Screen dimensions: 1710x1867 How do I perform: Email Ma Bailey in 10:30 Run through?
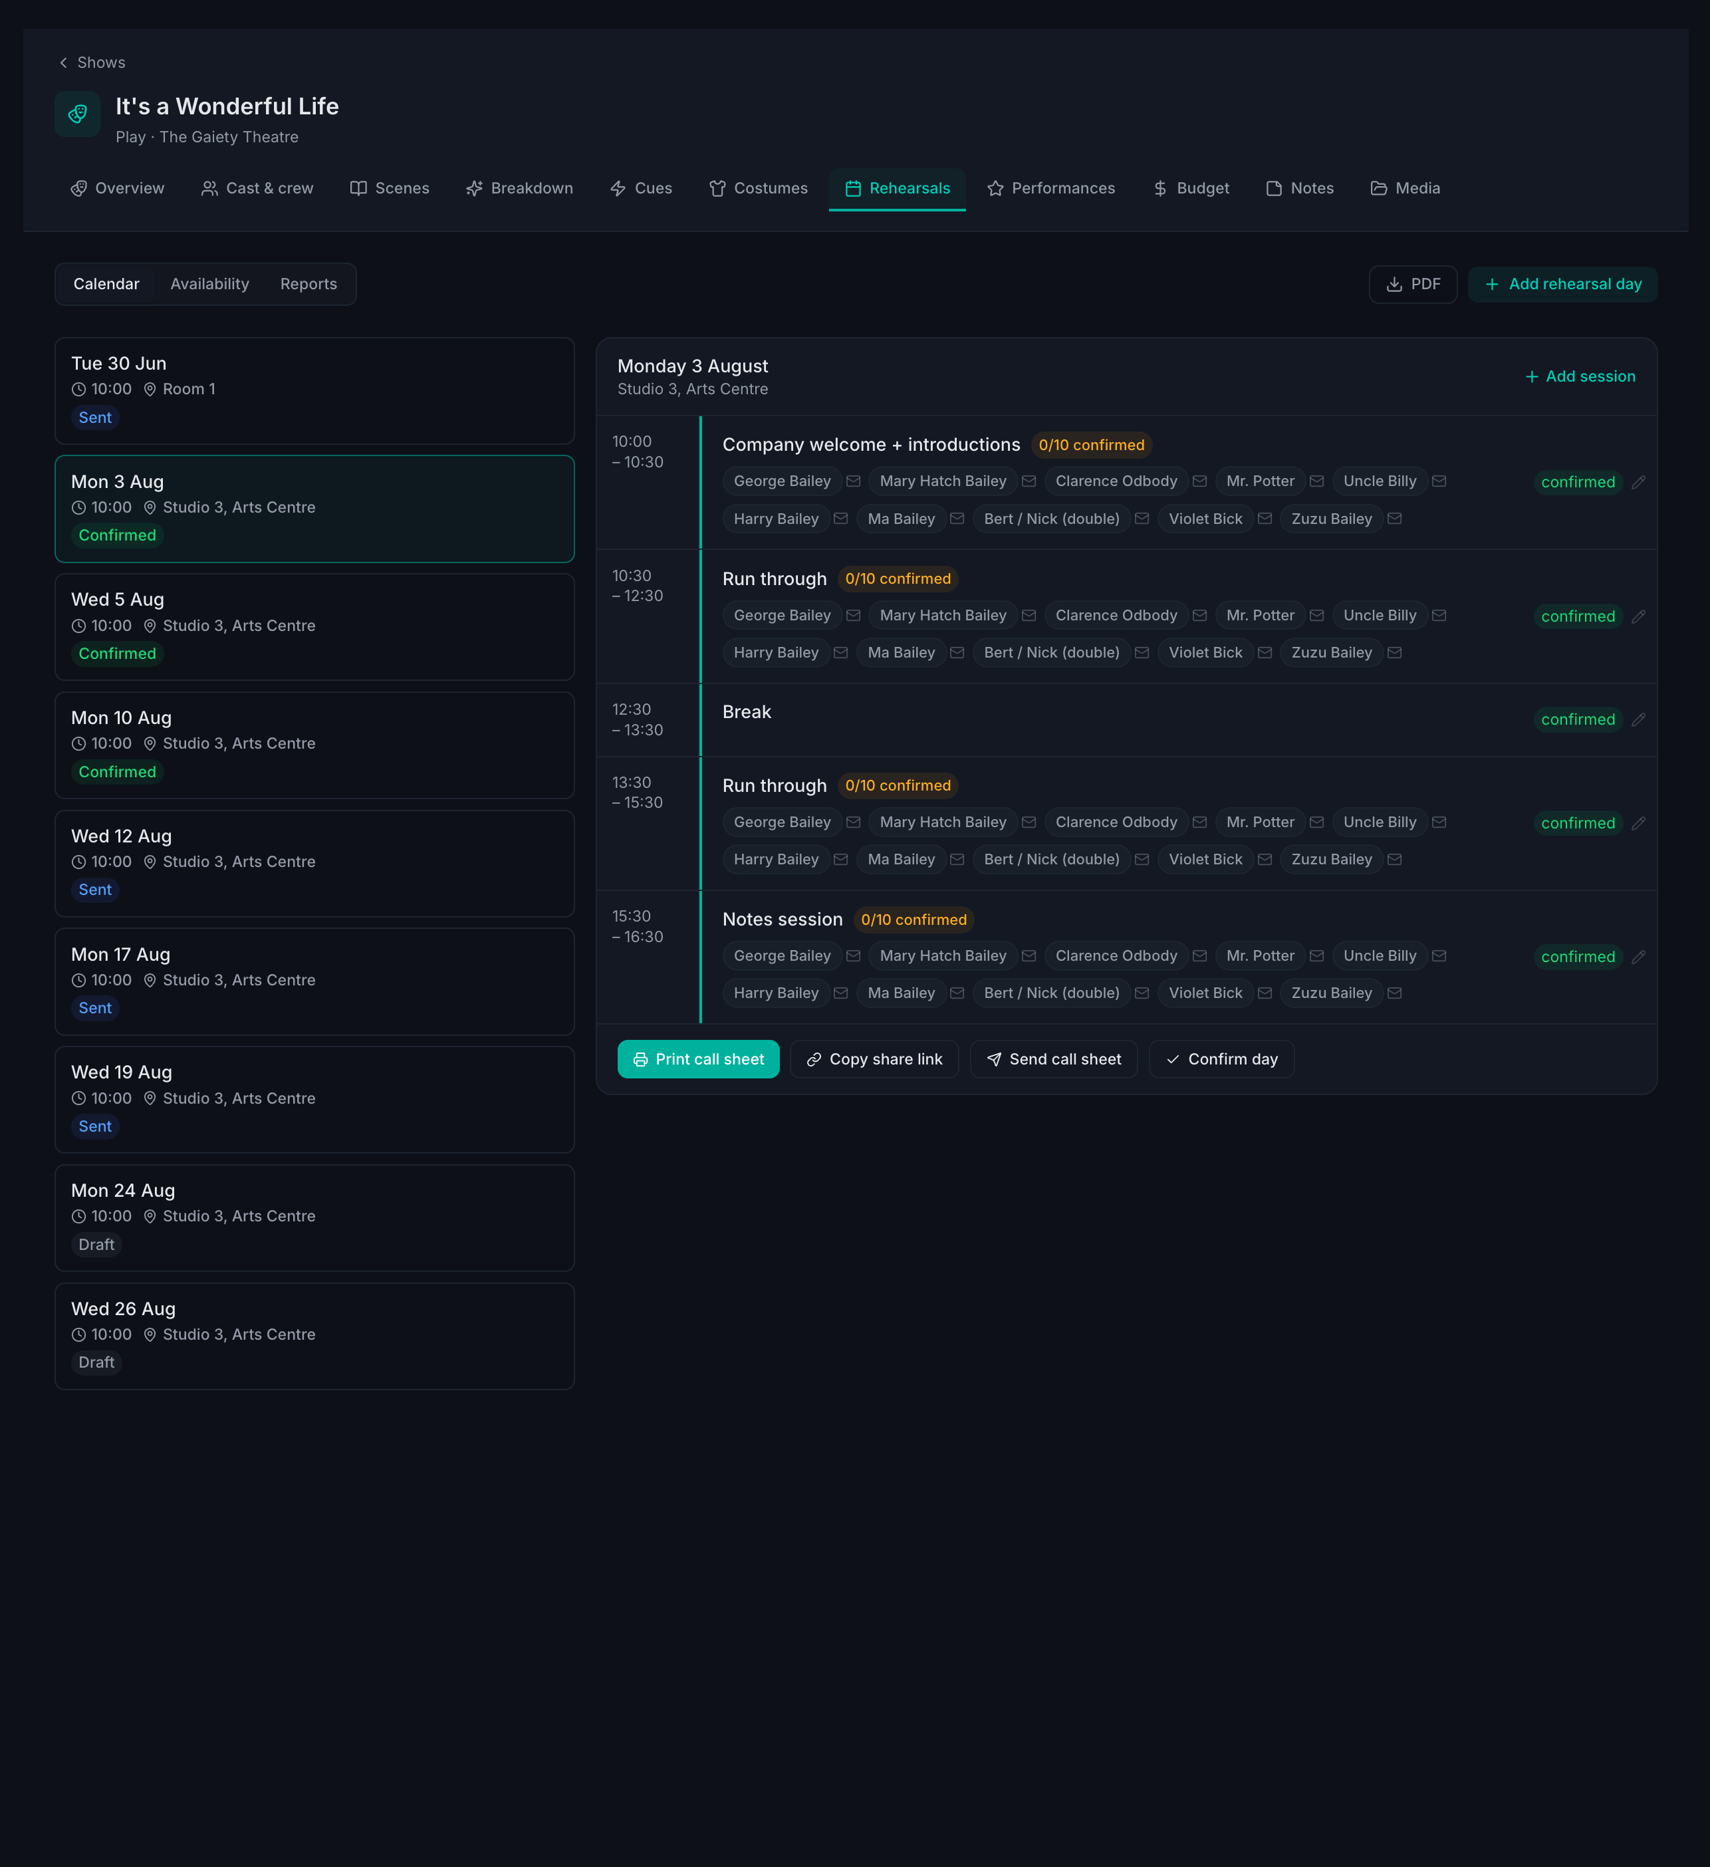[957, 653]
